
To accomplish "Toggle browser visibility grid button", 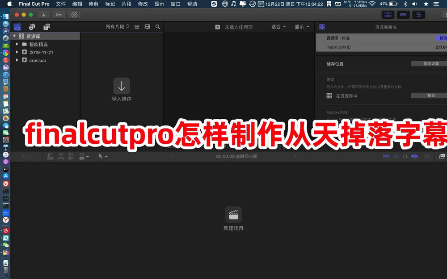I will pos(388,15).
